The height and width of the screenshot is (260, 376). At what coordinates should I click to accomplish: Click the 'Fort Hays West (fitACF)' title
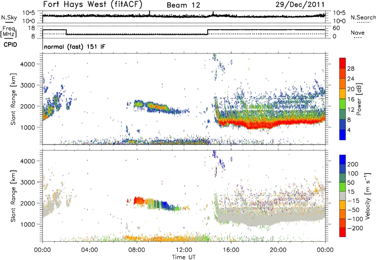click(x=93, y=4)
